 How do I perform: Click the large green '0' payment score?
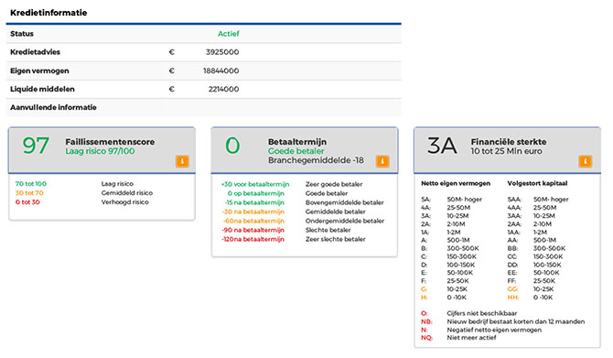point(232,146)
